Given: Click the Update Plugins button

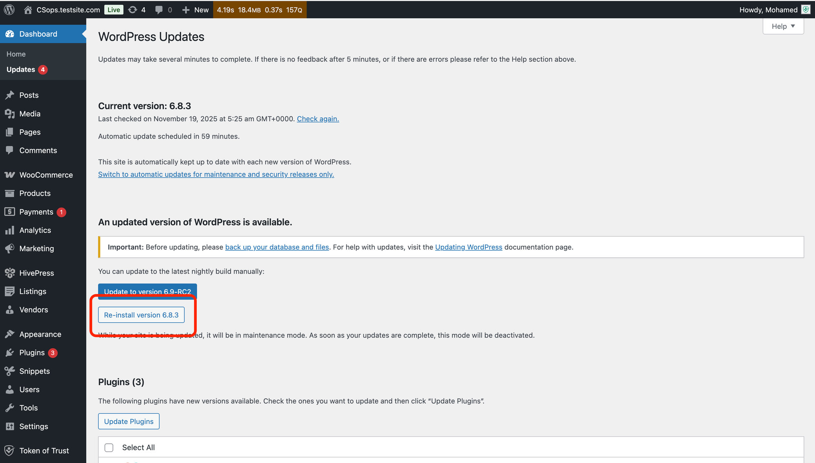Looking at the screenshot, I should [x=129, y=421].
